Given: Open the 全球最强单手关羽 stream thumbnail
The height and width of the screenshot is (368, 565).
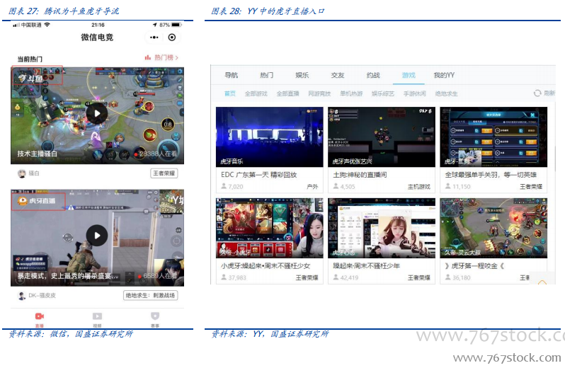Looking at the screenshot, I should [x=493, y=137].
